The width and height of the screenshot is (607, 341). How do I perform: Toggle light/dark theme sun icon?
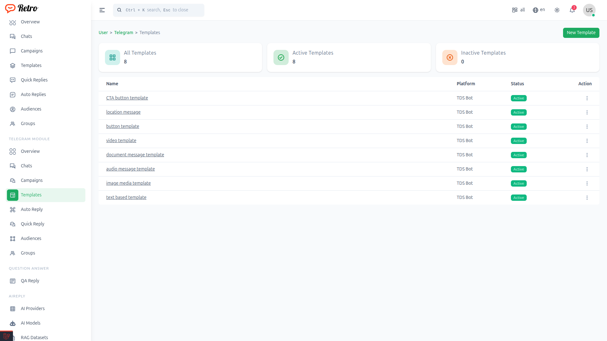pyautogui.click(x=557, y=10)
